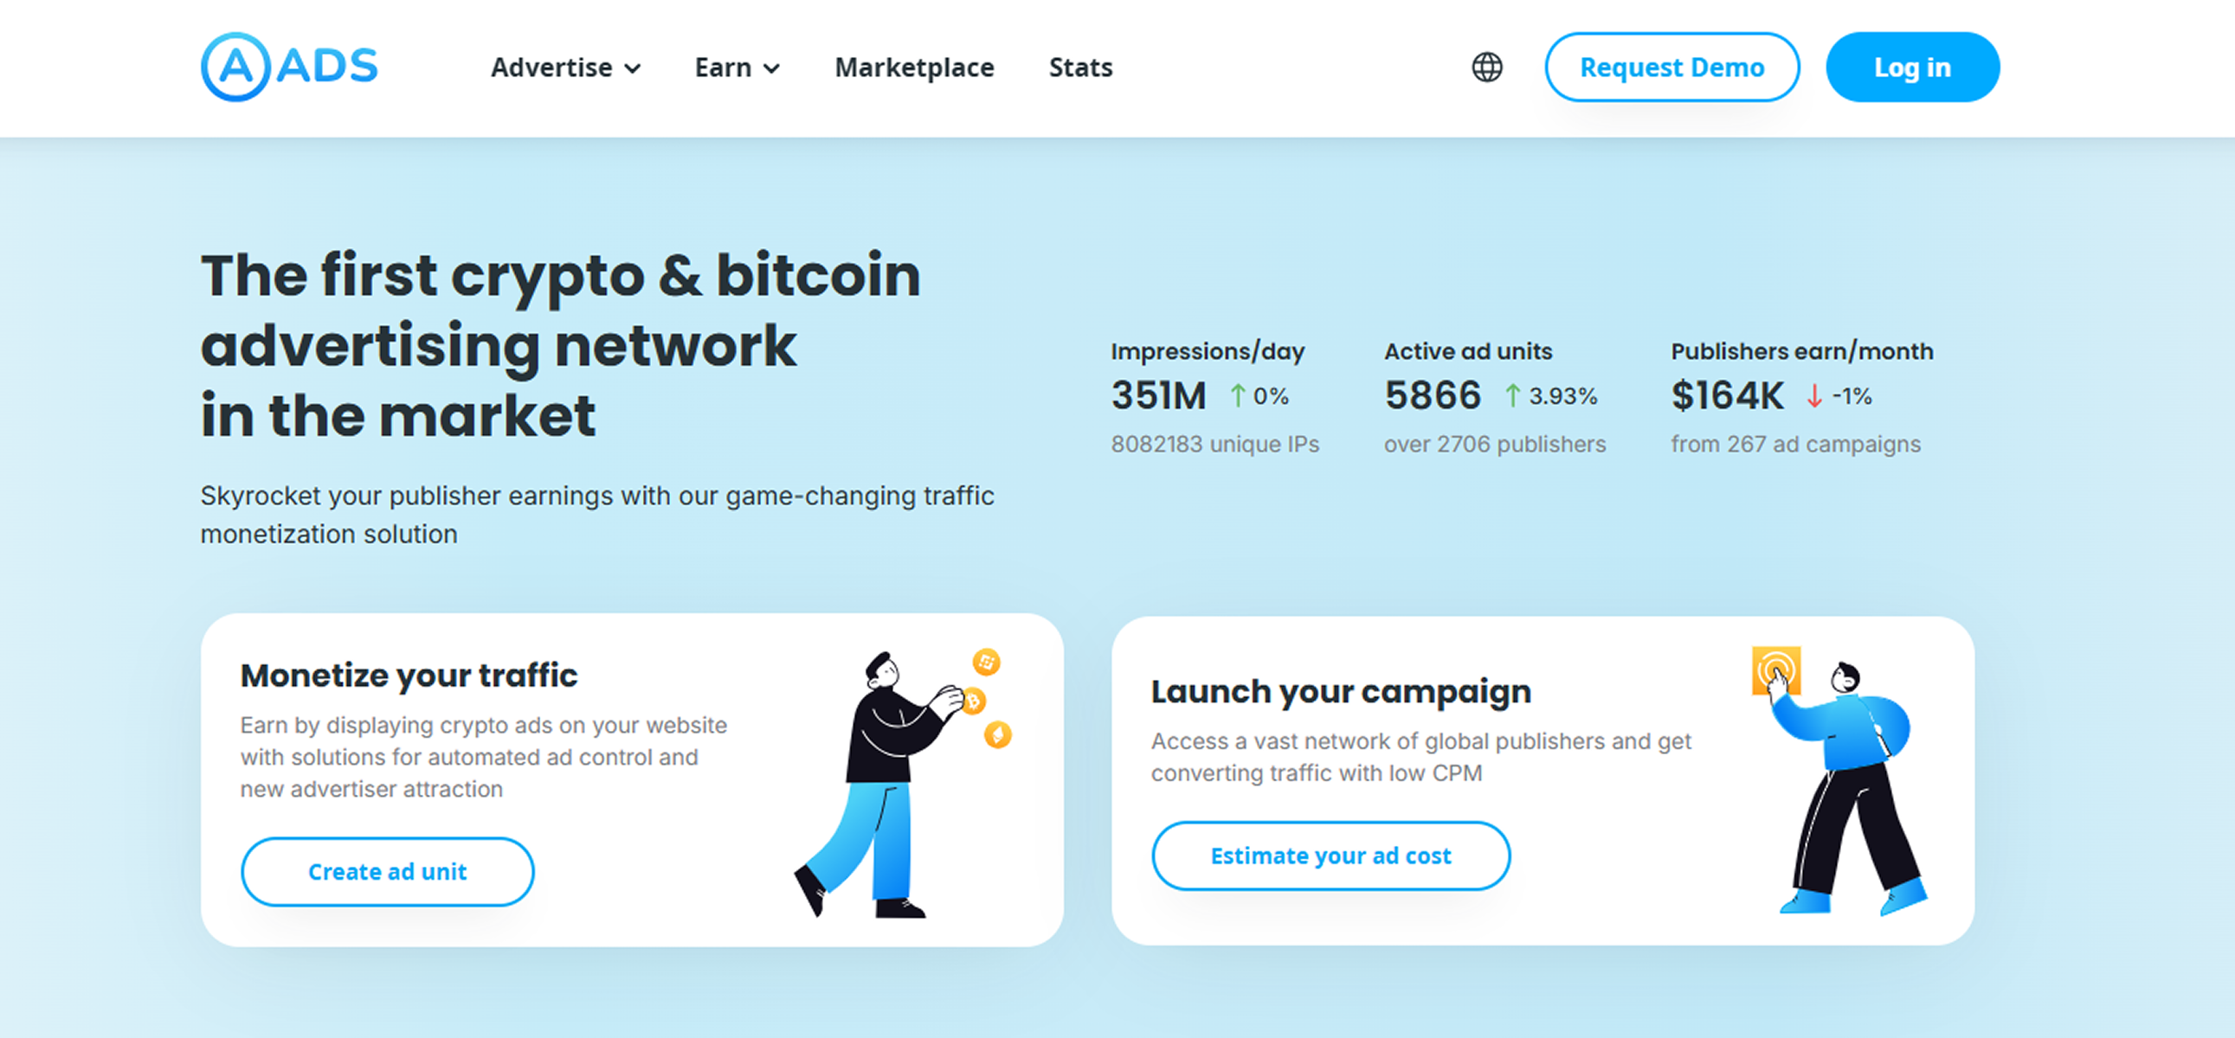Click Estimate your ad cost
This screenshot has height=1038, width=2235.
pos(1330,855)
